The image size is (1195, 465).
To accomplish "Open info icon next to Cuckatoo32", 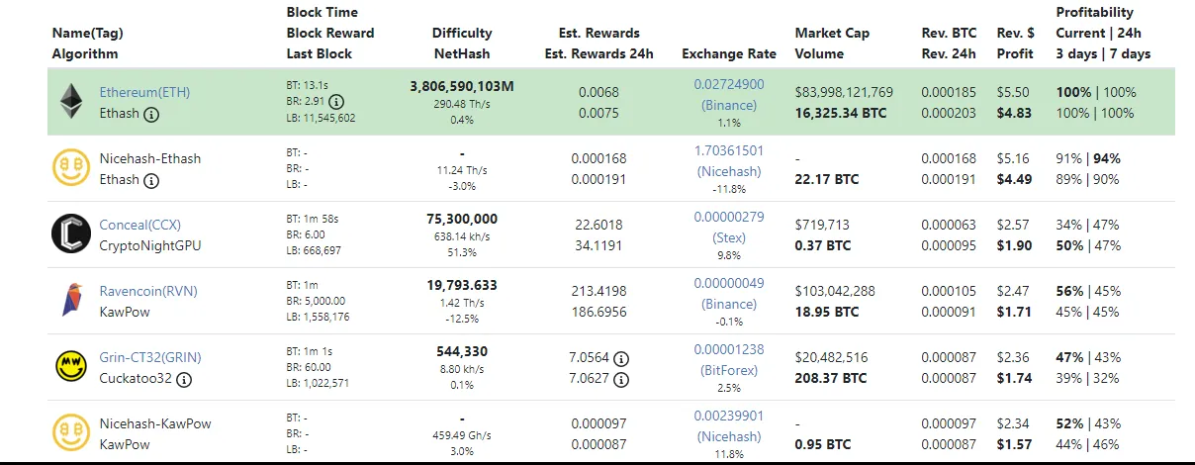I will (184, 379).
